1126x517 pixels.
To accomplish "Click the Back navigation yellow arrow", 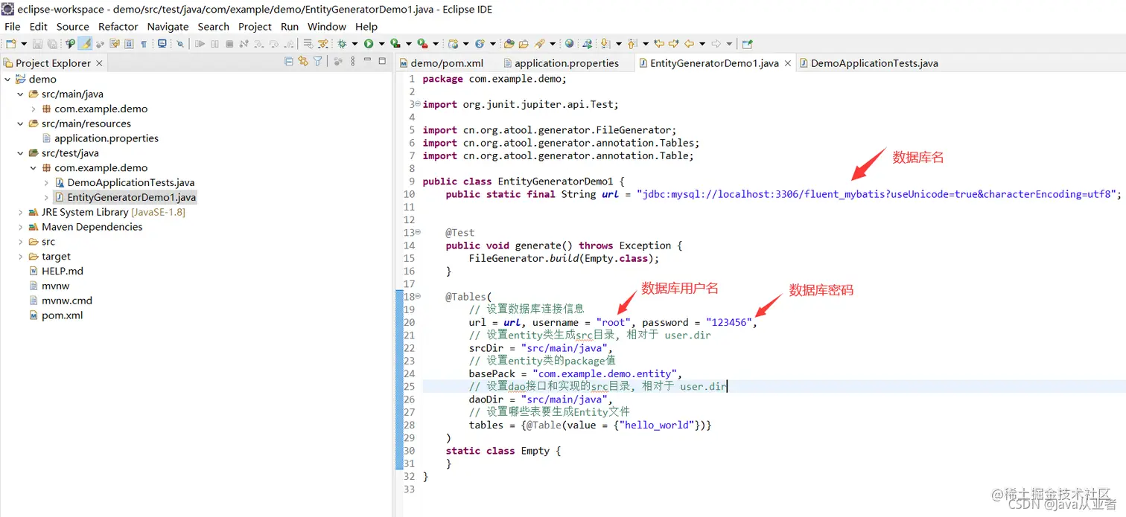I will pyautogui.click(x=689, y=44).
